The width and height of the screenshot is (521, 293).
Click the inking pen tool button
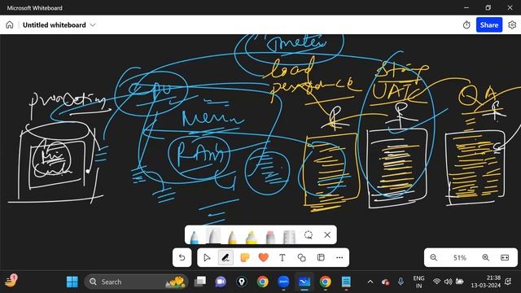(225, 257)
